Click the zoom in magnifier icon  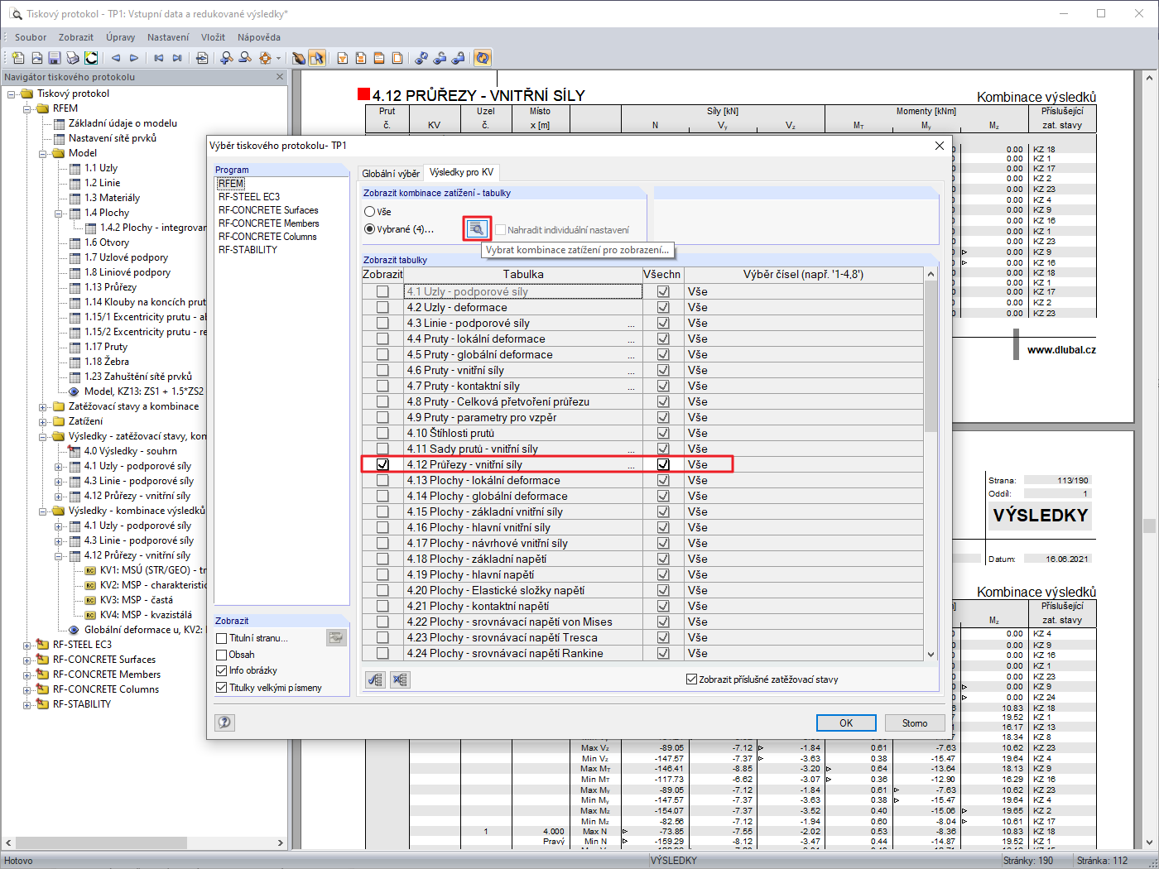227,58
